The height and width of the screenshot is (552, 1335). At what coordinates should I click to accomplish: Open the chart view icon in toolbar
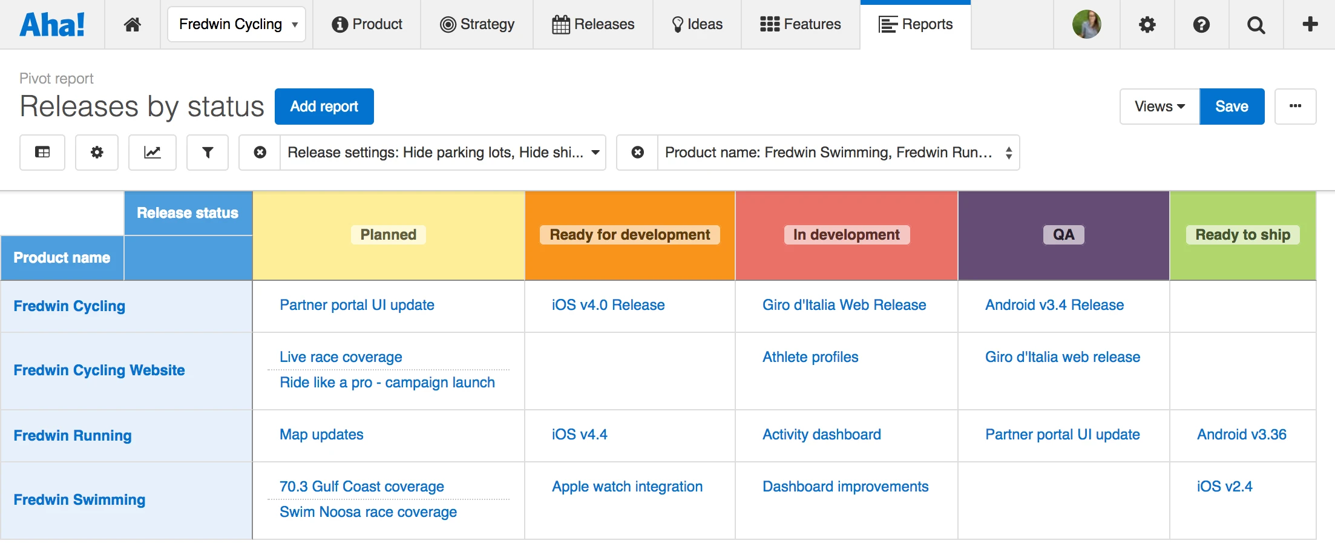(153, 153)
